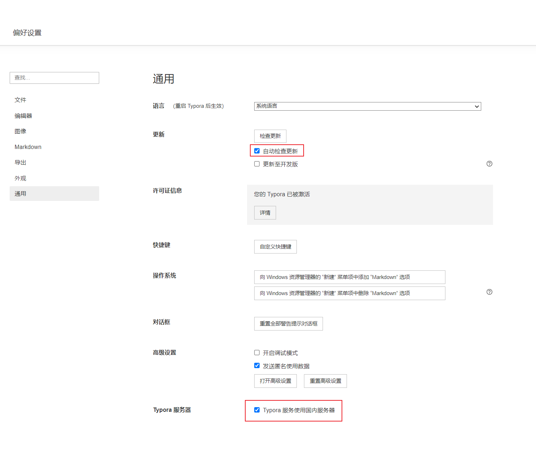Viewport: 536px width, 453px height.
Task: Uncheck 发送匿名使用数据 checkbox
Action: [257, 366]
